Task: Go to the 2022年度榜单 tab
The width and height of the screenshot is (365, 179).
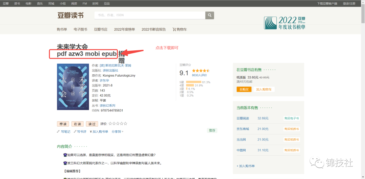Action: tap(124, 29)
